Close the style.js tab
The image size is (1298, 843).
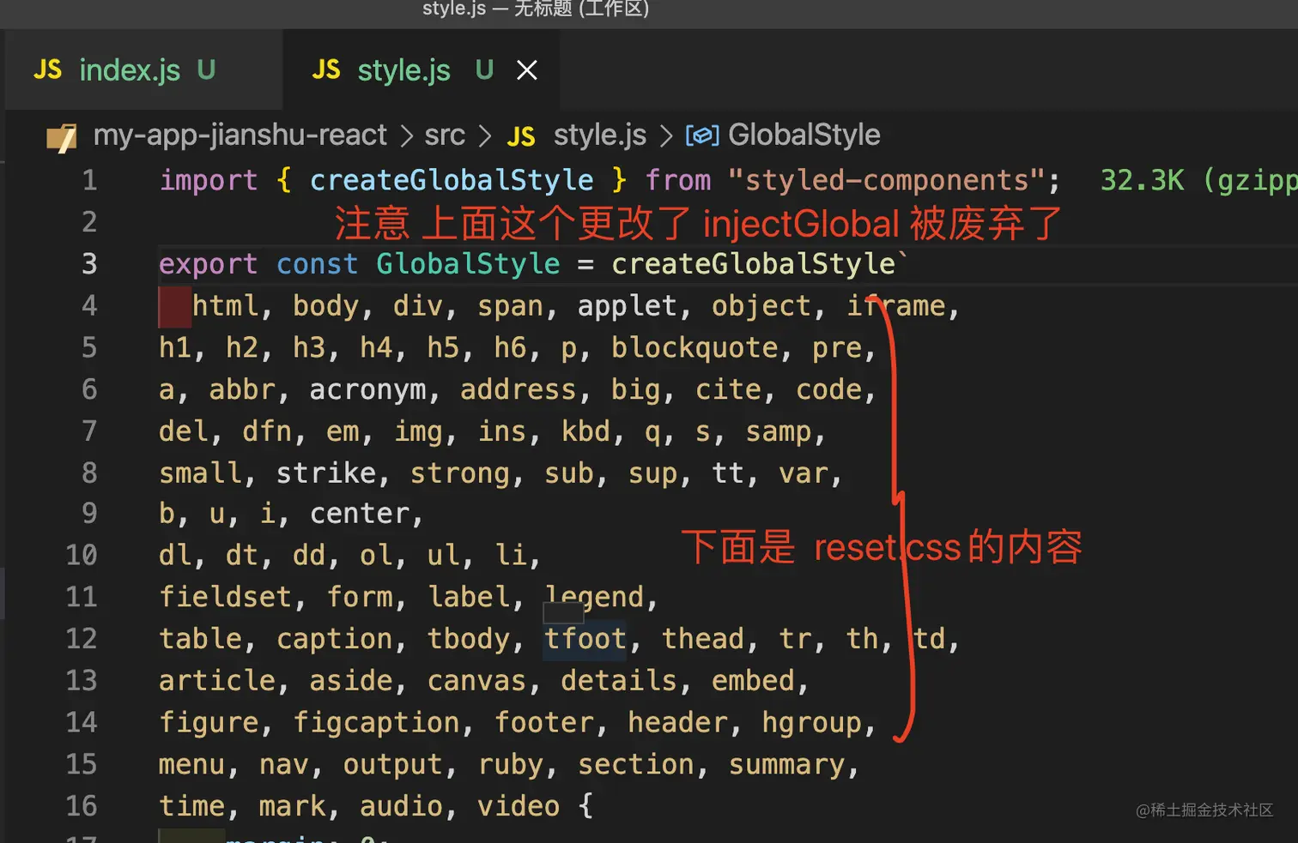click(x=527, y=70)
